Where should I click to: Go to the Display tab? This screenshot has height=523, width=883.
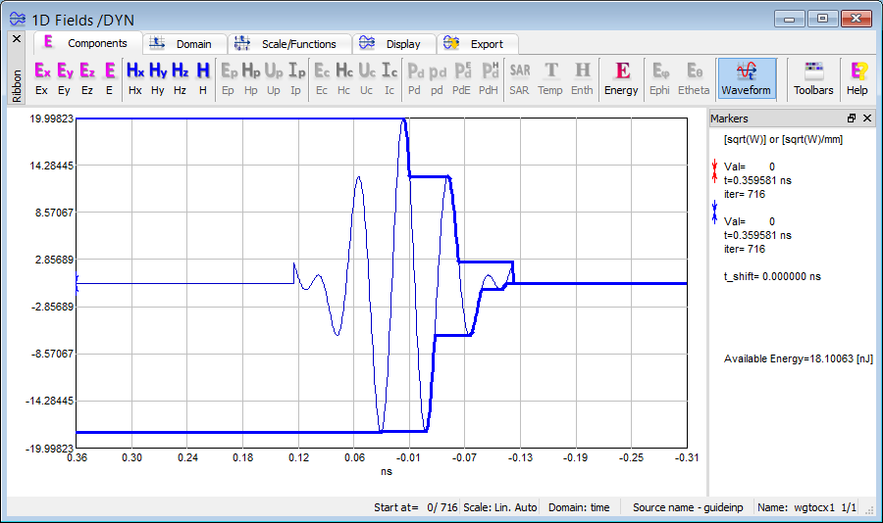(x=392, y=44)
